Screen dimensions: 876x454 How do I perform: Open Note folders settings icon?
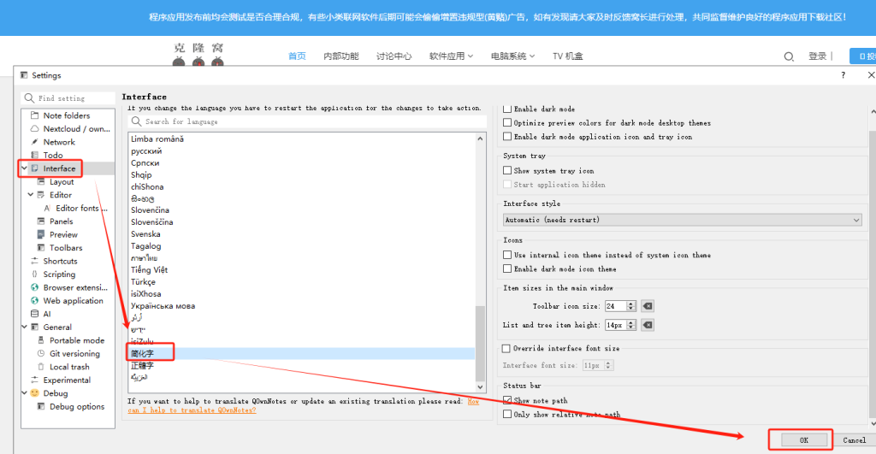pos(34,115)
